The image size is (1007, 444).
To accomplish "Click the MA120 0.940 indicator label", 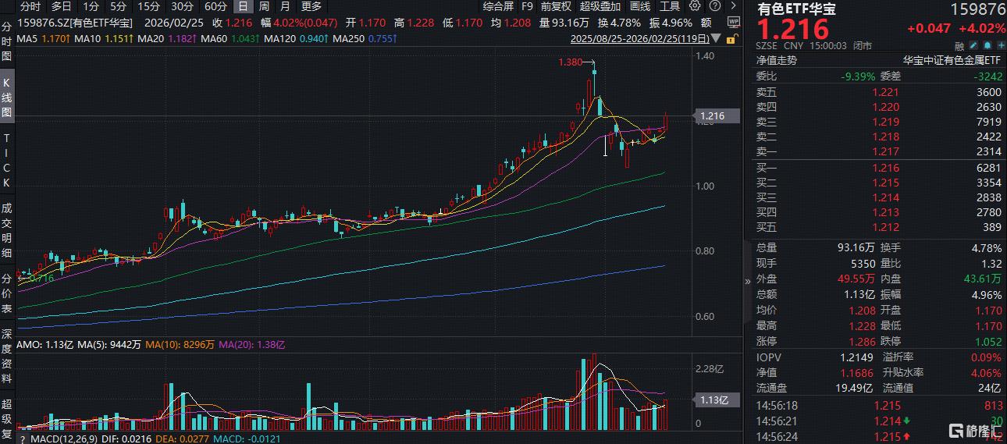I will tap(296, 37).
